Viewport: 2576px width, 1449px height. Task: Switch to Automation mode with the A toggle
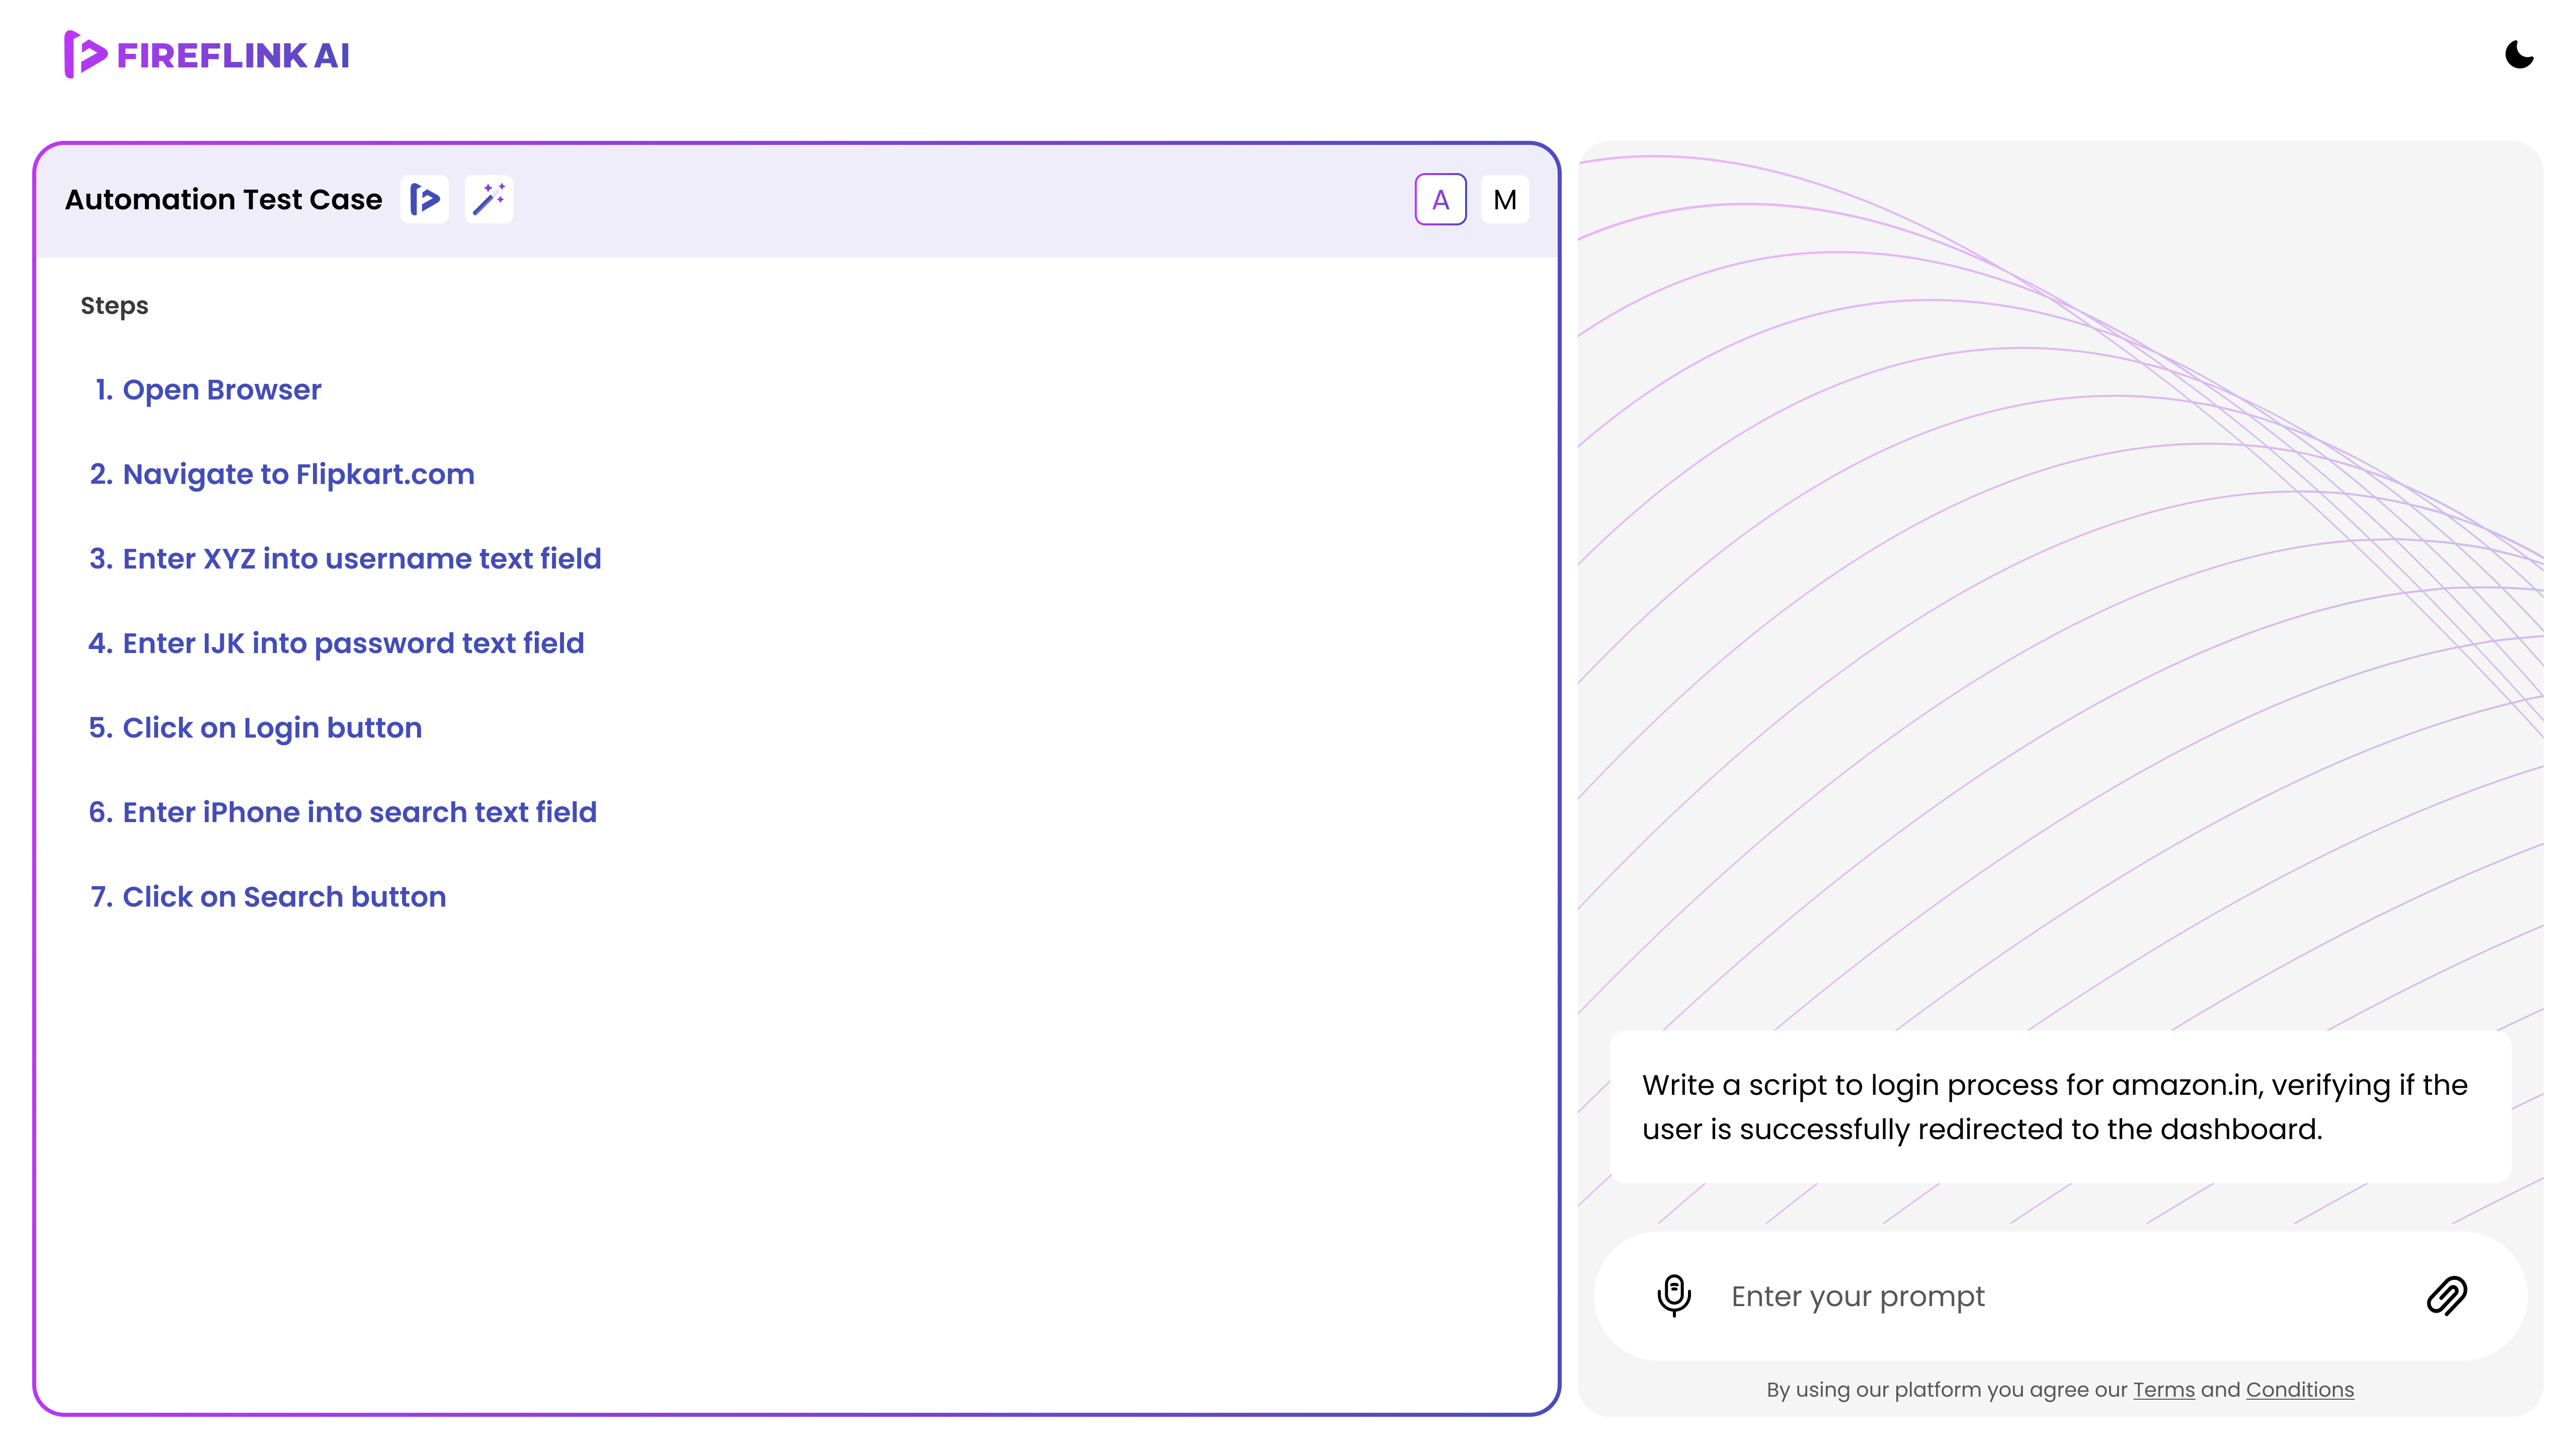(1440, 199)
